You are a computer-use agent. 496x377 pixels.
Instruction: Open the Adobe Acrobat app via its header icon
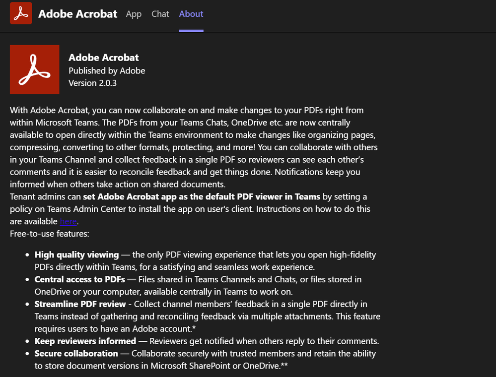pos(20,13)
